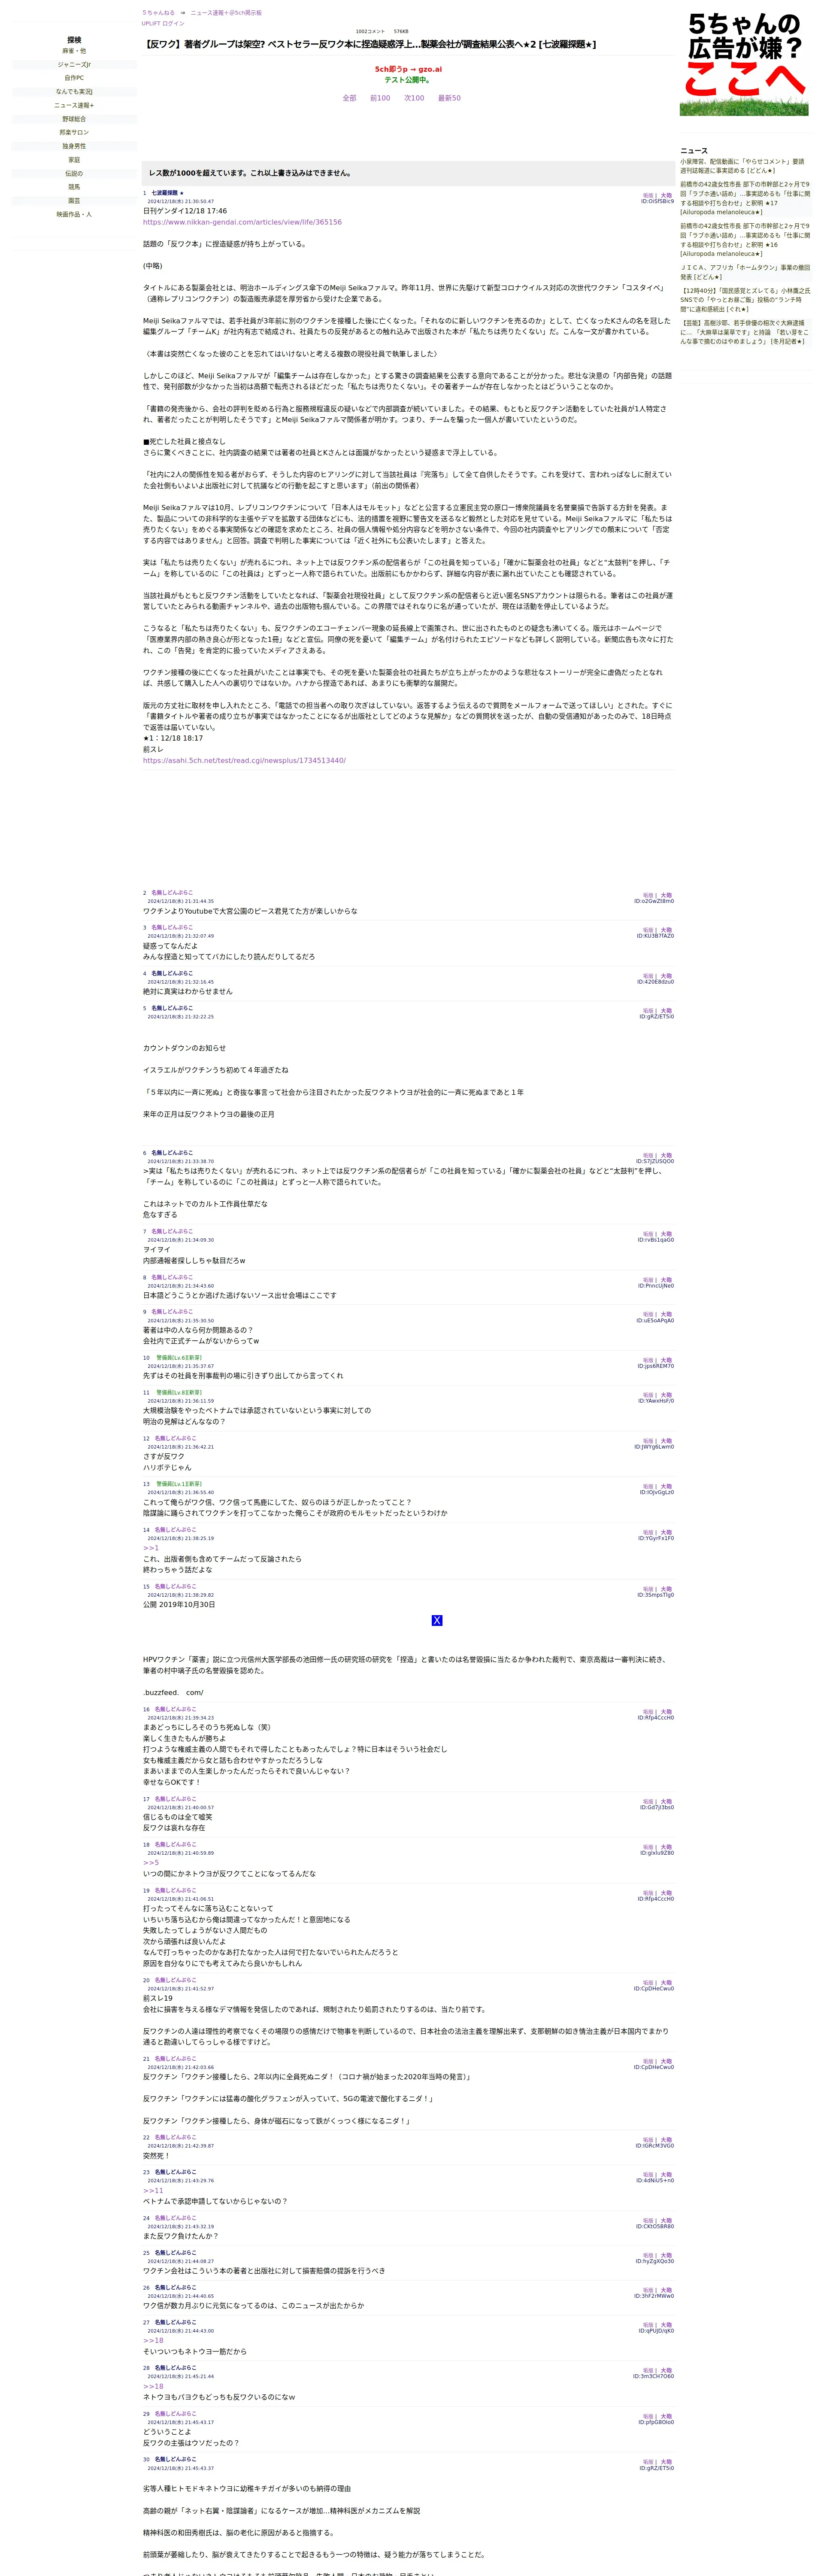The height and width of the screenshot is (2576, 824).
Task: Click the UPLIFT ログイン link
Action: click(163, 23)
